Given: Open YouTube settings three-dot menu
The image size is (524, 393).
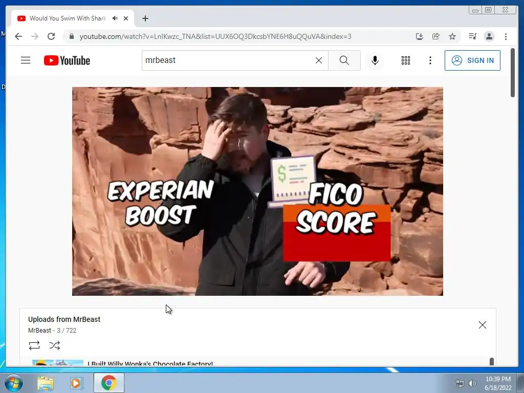Looking at the screenshot, I should (430, 60).
